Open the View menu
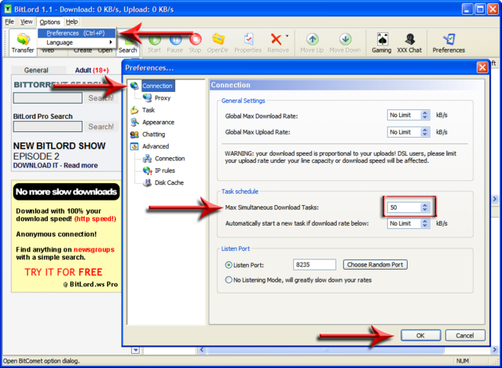This screenshot has height=368, width=502. 26,21
